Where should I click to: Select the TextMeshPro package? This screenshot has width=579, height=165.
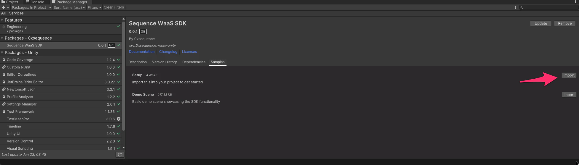[x=61, y=119]
